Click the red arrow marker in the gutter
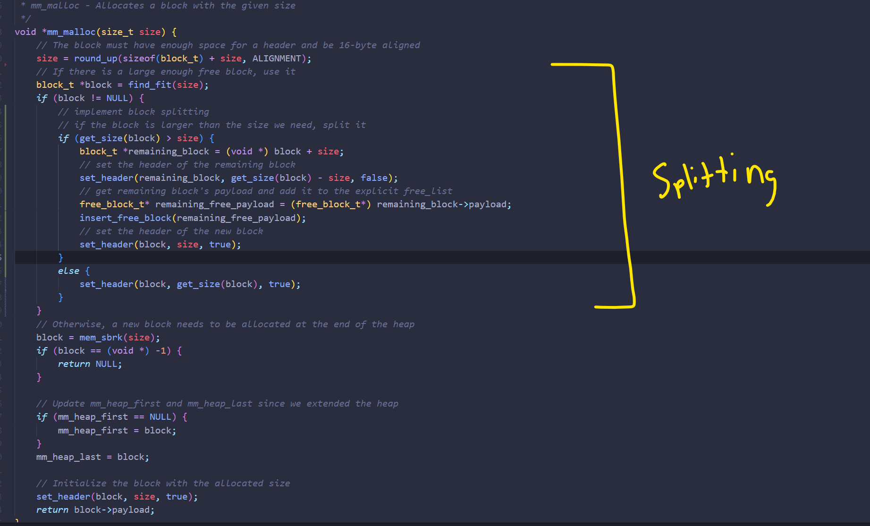The width and height of the screenshot is (870, 526). [x=5, y=64]
